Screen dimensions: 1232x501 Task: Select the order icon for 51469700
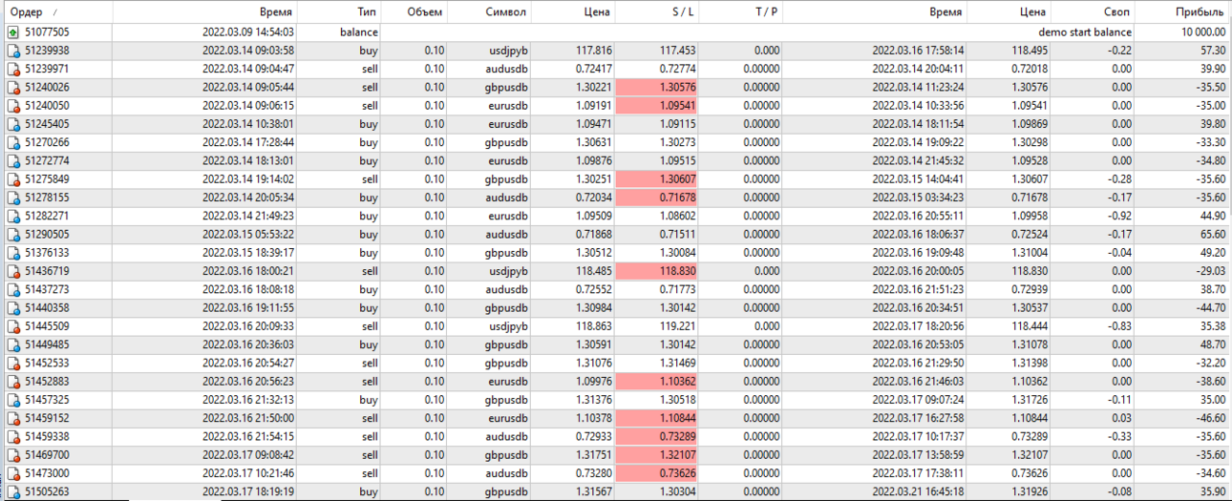[x=13, y=455]
